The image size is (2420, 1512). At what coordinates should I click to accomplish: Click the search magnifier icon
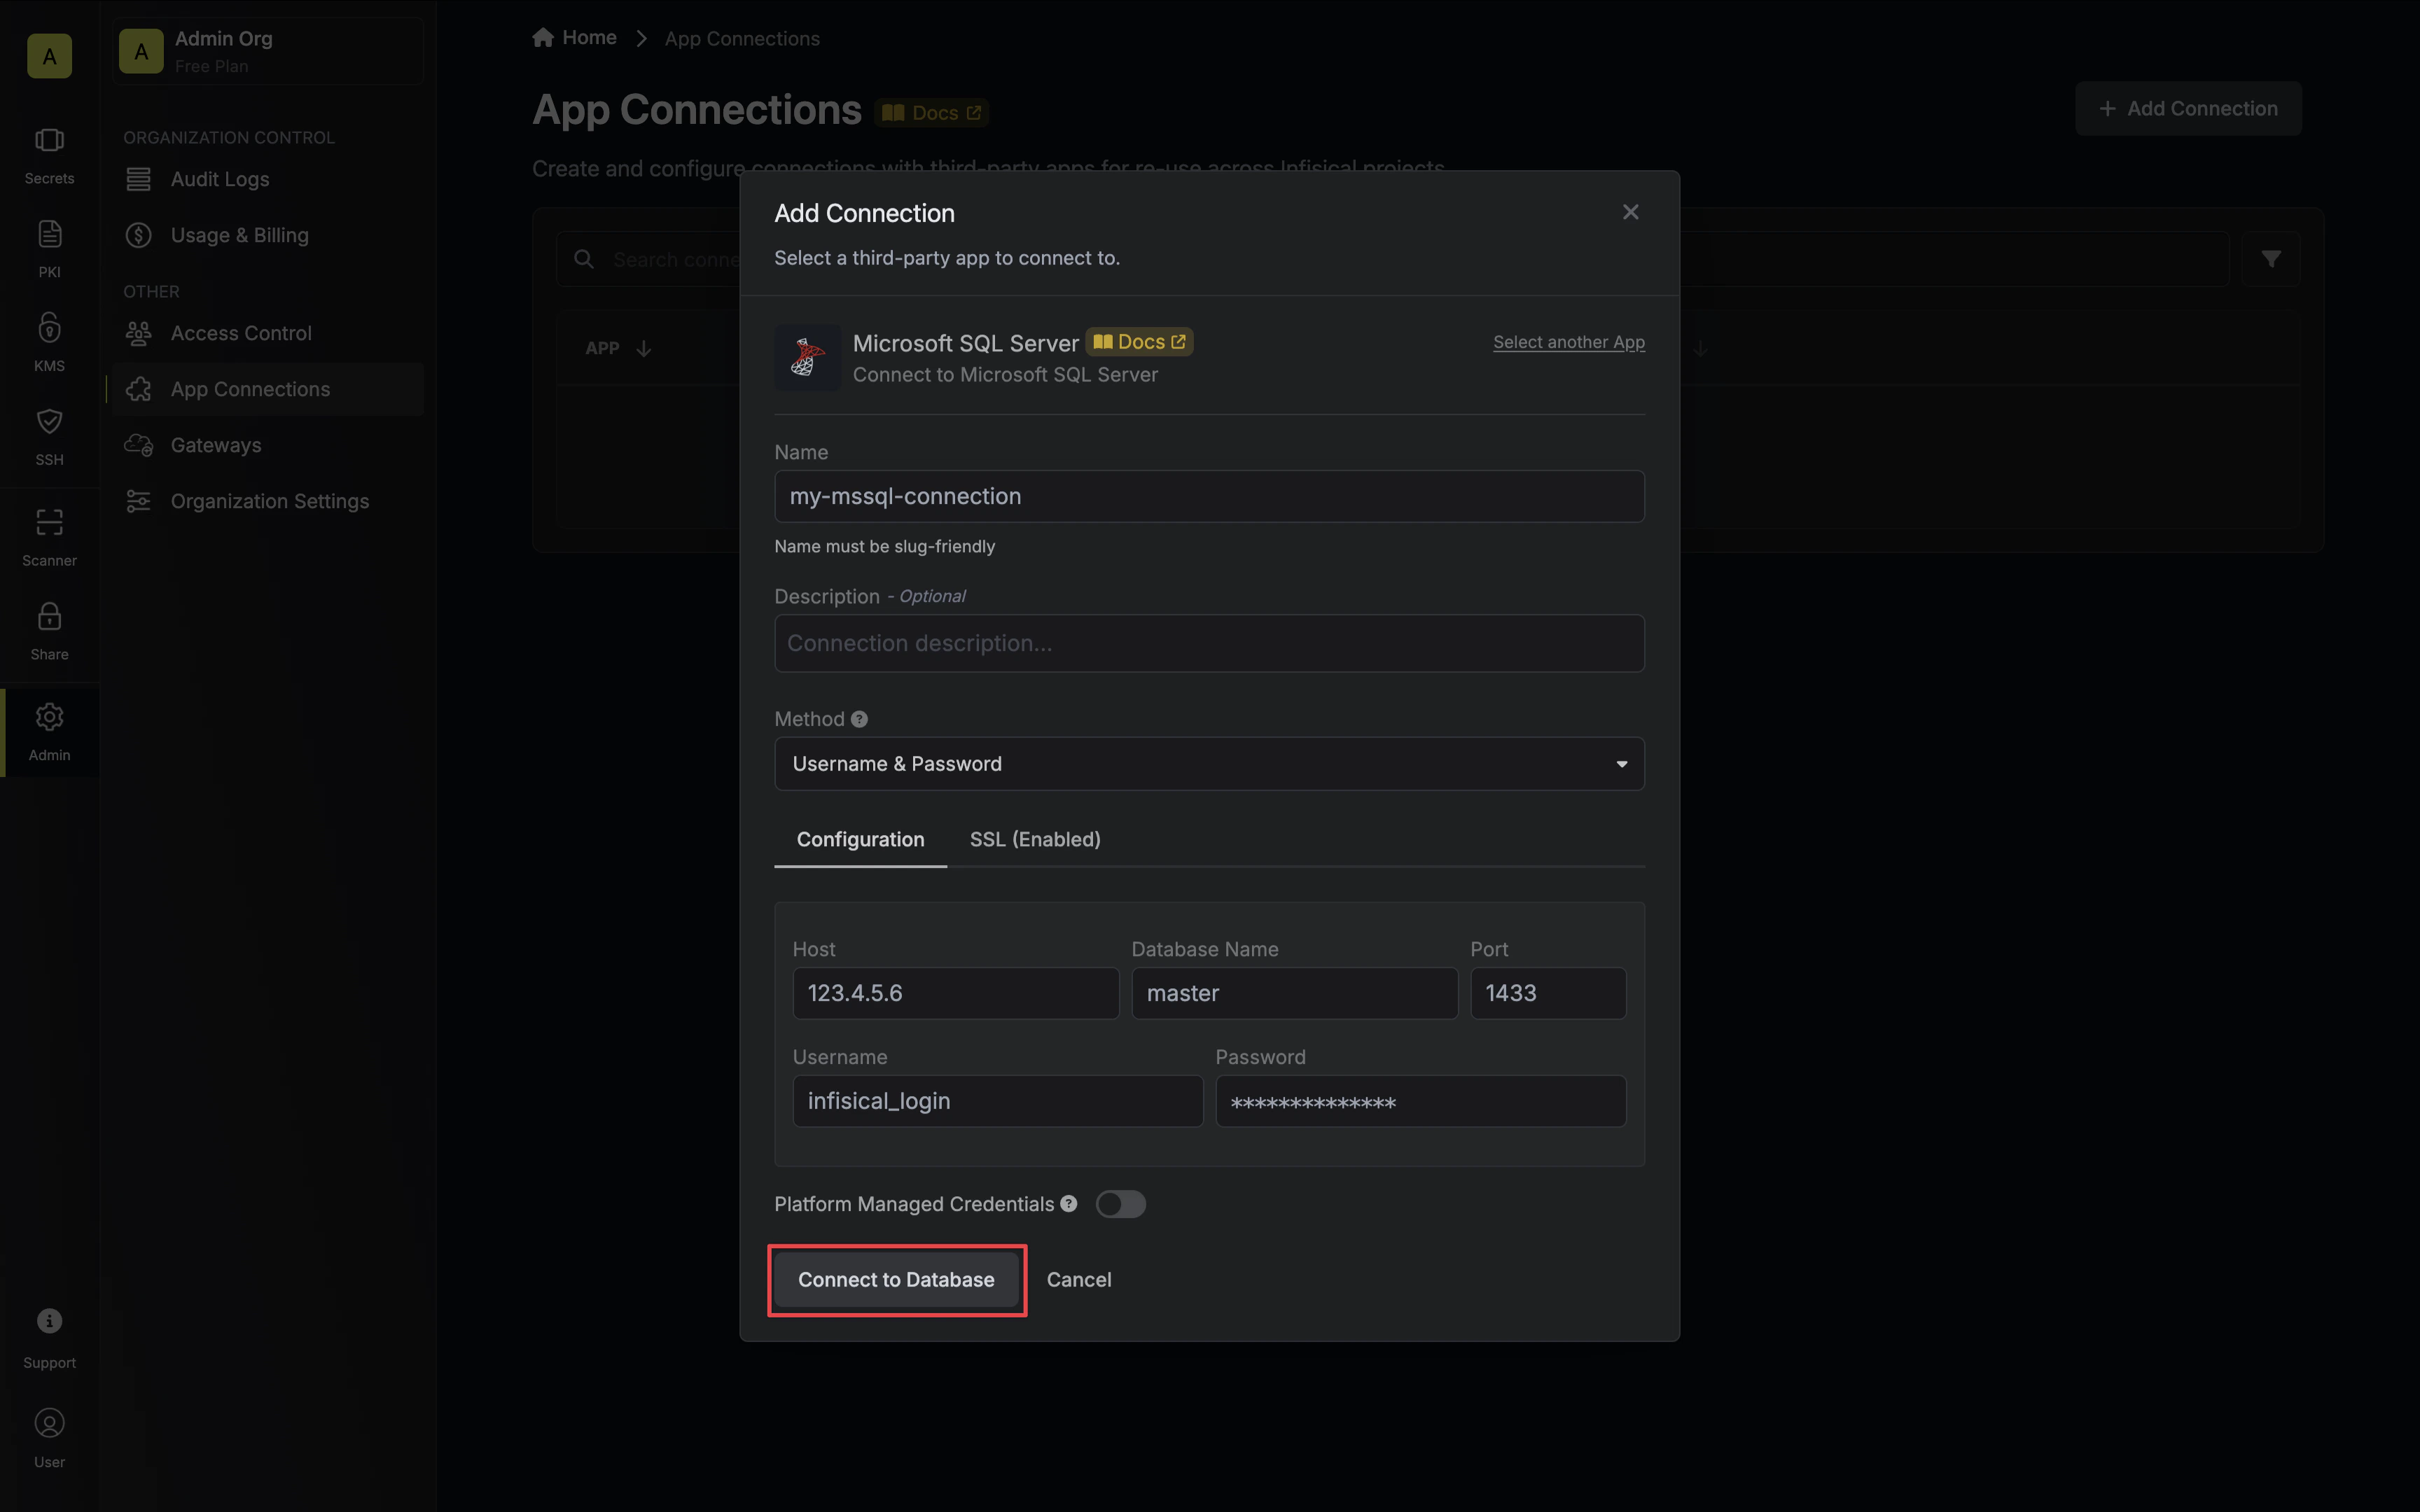pos(584,260)
